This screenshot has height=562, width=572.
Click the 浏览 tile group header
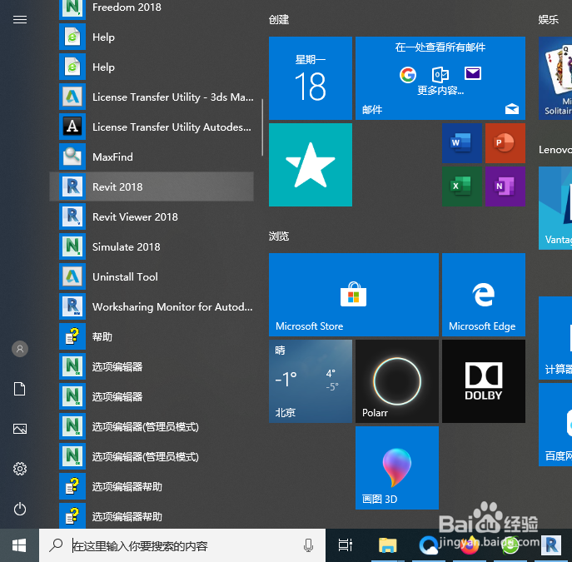pos(279,236)
